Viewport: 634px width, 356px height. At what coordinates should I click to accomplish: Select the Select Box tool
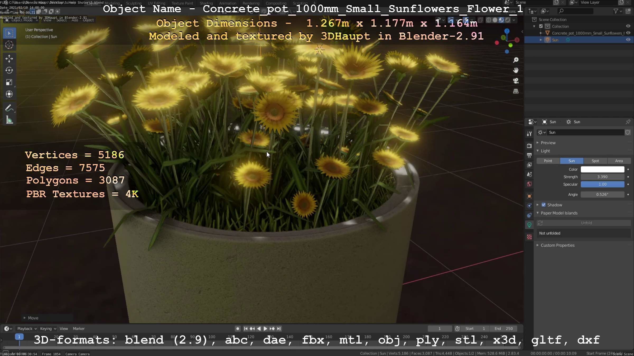pyautogui.click(x=9, y=33)
